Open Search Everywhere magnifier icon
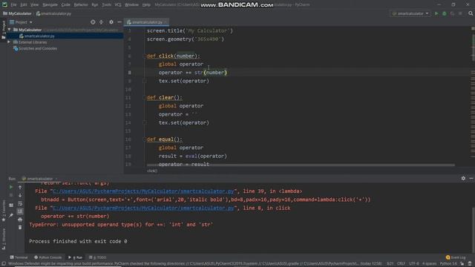 tap(471, 13)
